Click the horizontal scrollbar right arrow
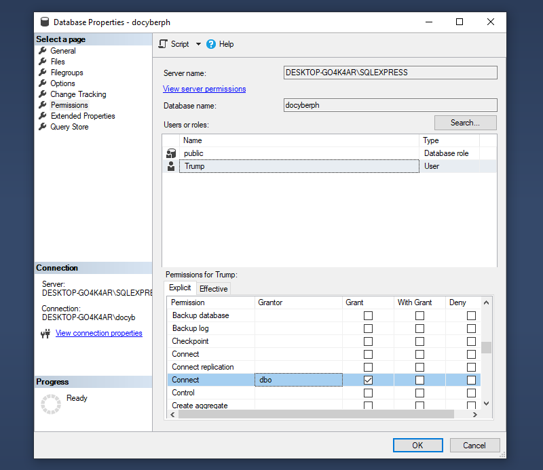Screen dimensions: 543x470 (475, 414)
